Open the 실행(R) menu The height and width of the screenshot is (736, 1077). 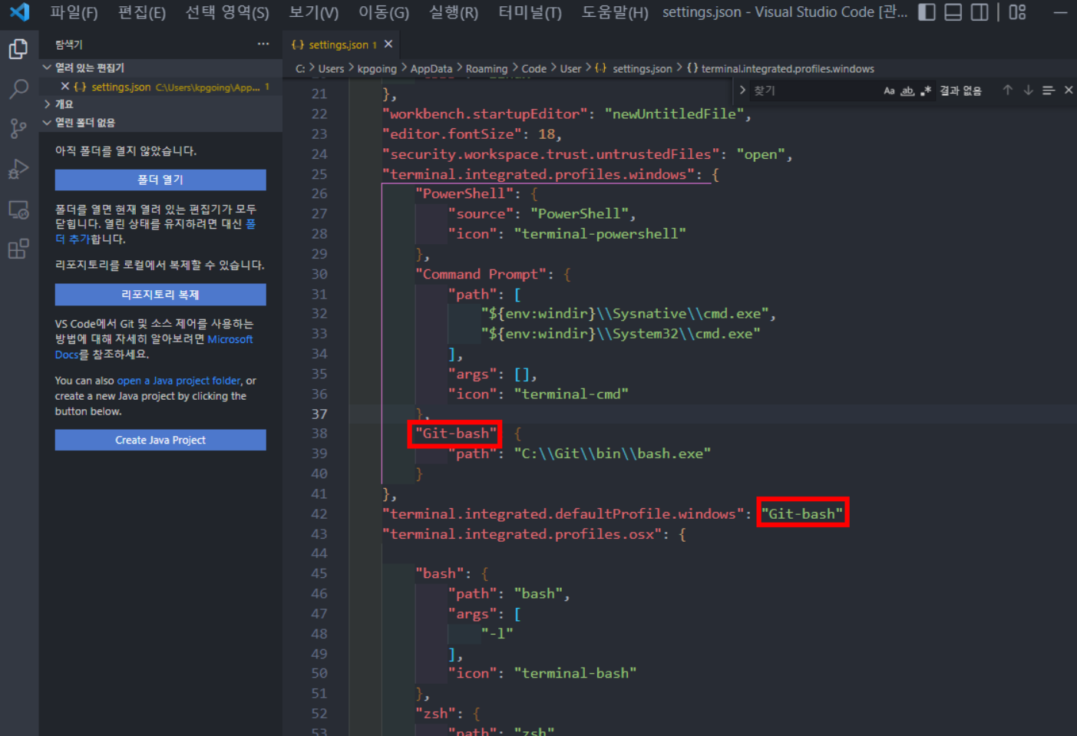click(453, 12)
